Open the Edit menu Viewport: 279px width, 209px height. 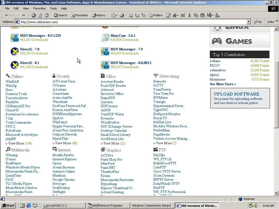coord(16,8)
